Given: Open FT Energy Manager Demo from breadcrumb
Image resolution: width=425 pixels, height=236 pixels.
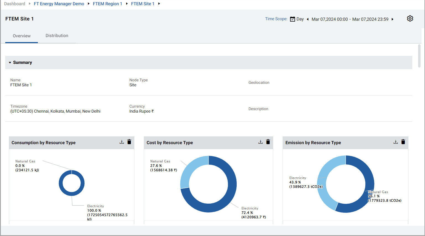Looking at the screenshot, I should click(x=59, y=4).
